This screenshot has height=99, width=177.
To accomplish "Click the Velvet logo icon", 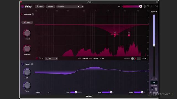I will point(22,7).
